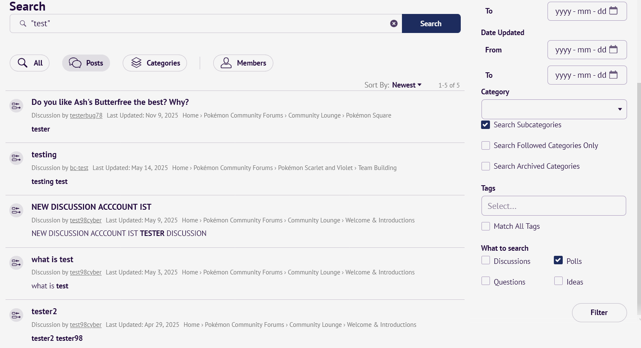Open the Tags select box
The height and width of the screenshot is (348, 641).
pos(553,206)
